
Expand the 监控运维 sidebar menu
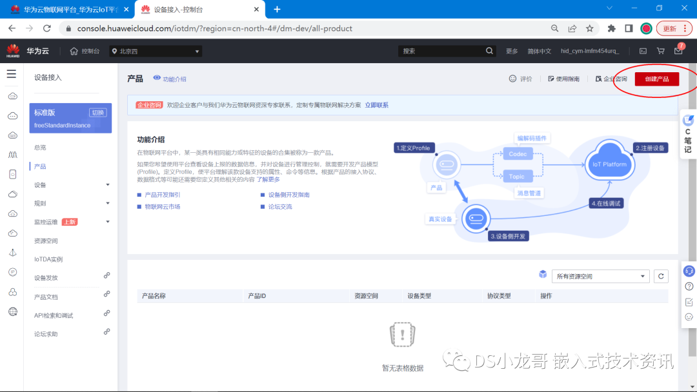click(x=54, y=221)
